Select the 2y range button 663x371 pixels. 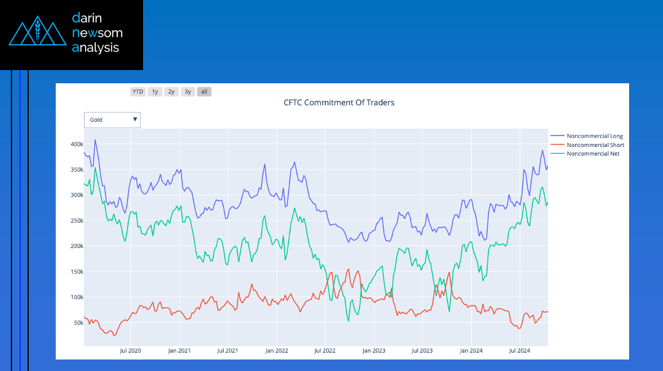[x=171, y=91]
